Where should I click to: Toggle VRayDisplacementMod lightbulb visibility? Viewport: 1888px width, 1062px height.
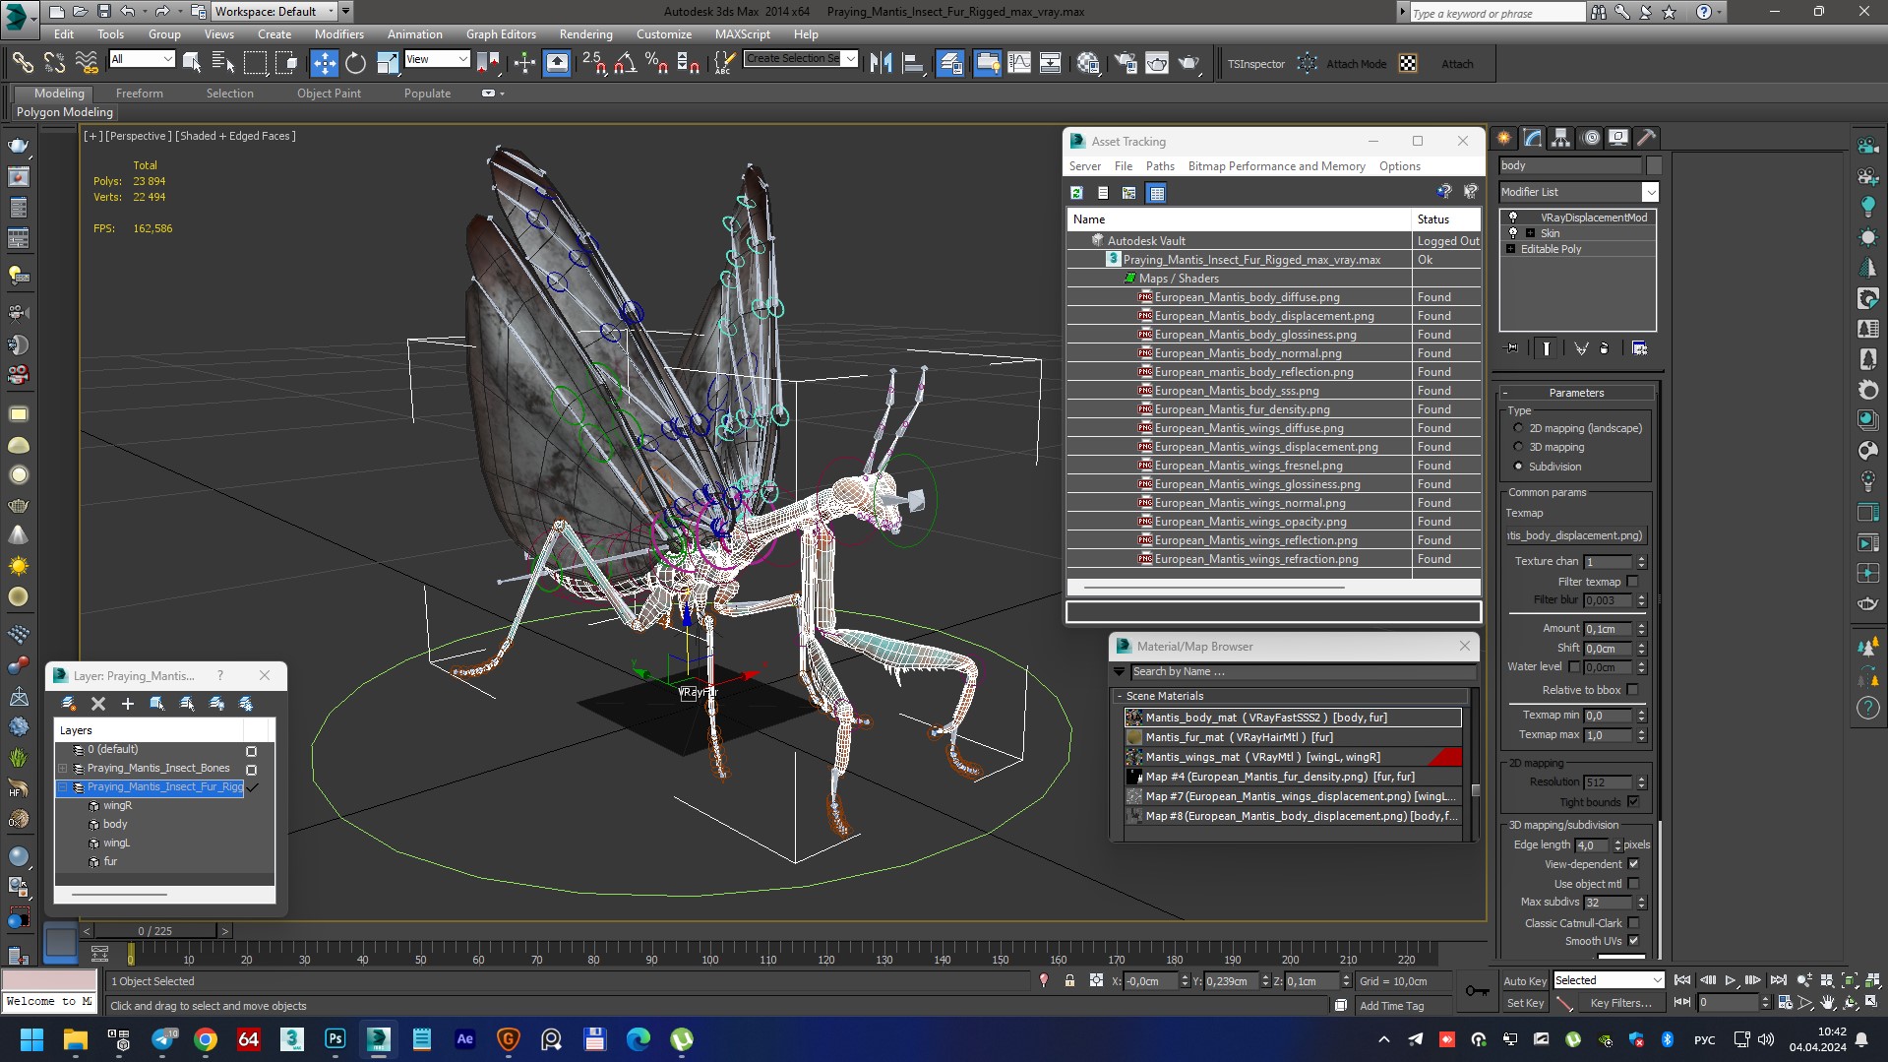pyautogui.click(x=1513, y=218)
